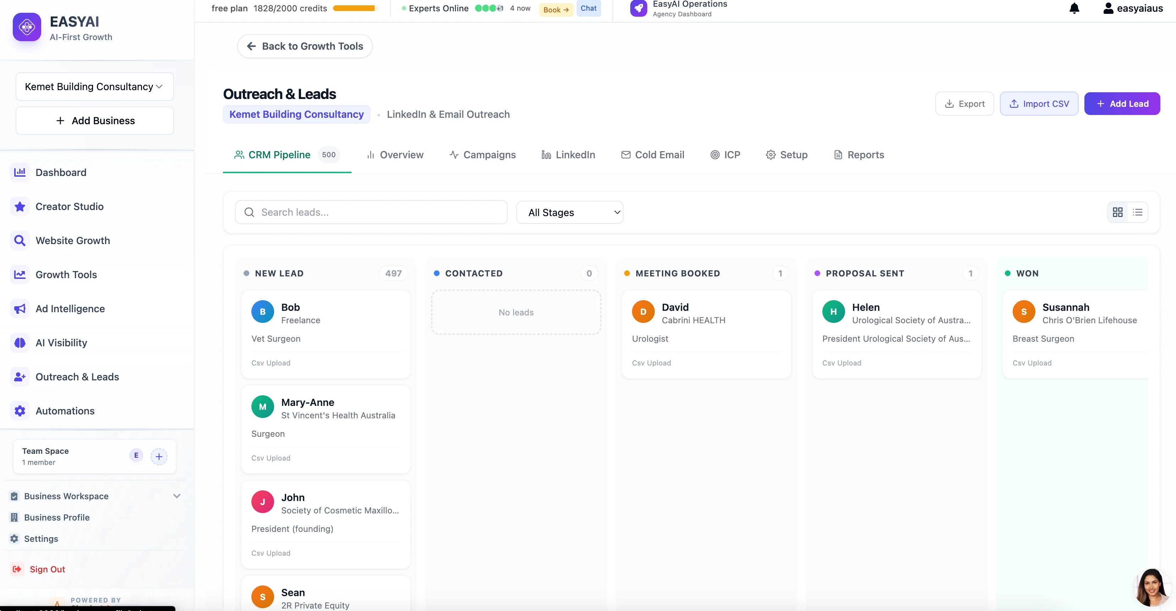Viewport: 1176px width, 611px height.
Task: Select AI Visibility tool
Action: pyautogui.click(x=61, y=342)
